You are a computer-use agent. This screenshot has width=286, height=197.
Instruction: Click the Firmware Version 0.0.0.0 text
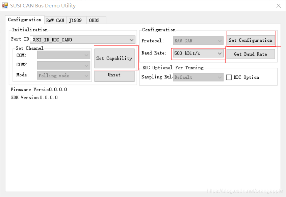coord(39,90)
